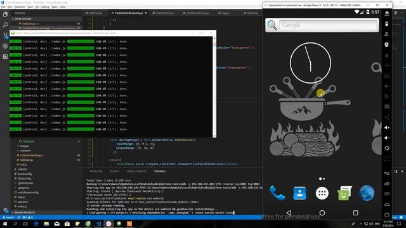The image size is (406, 228).
Task: Open Microsoft Edge from taskbar
Action: (36, 224)
